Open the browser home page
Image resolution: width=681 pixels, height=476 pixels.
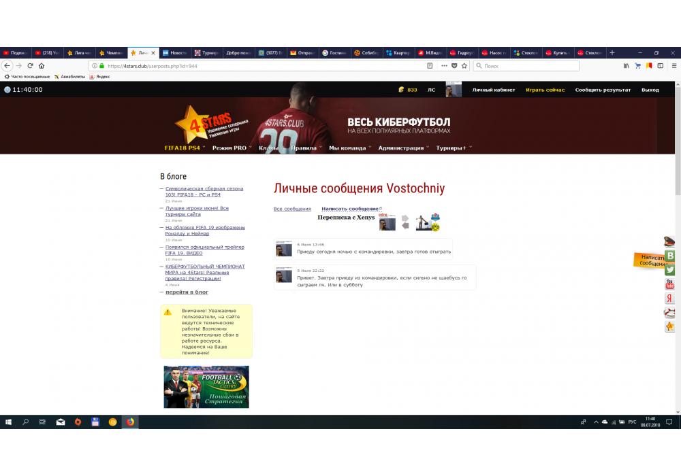pyautogui.click(x=42, y=66)
